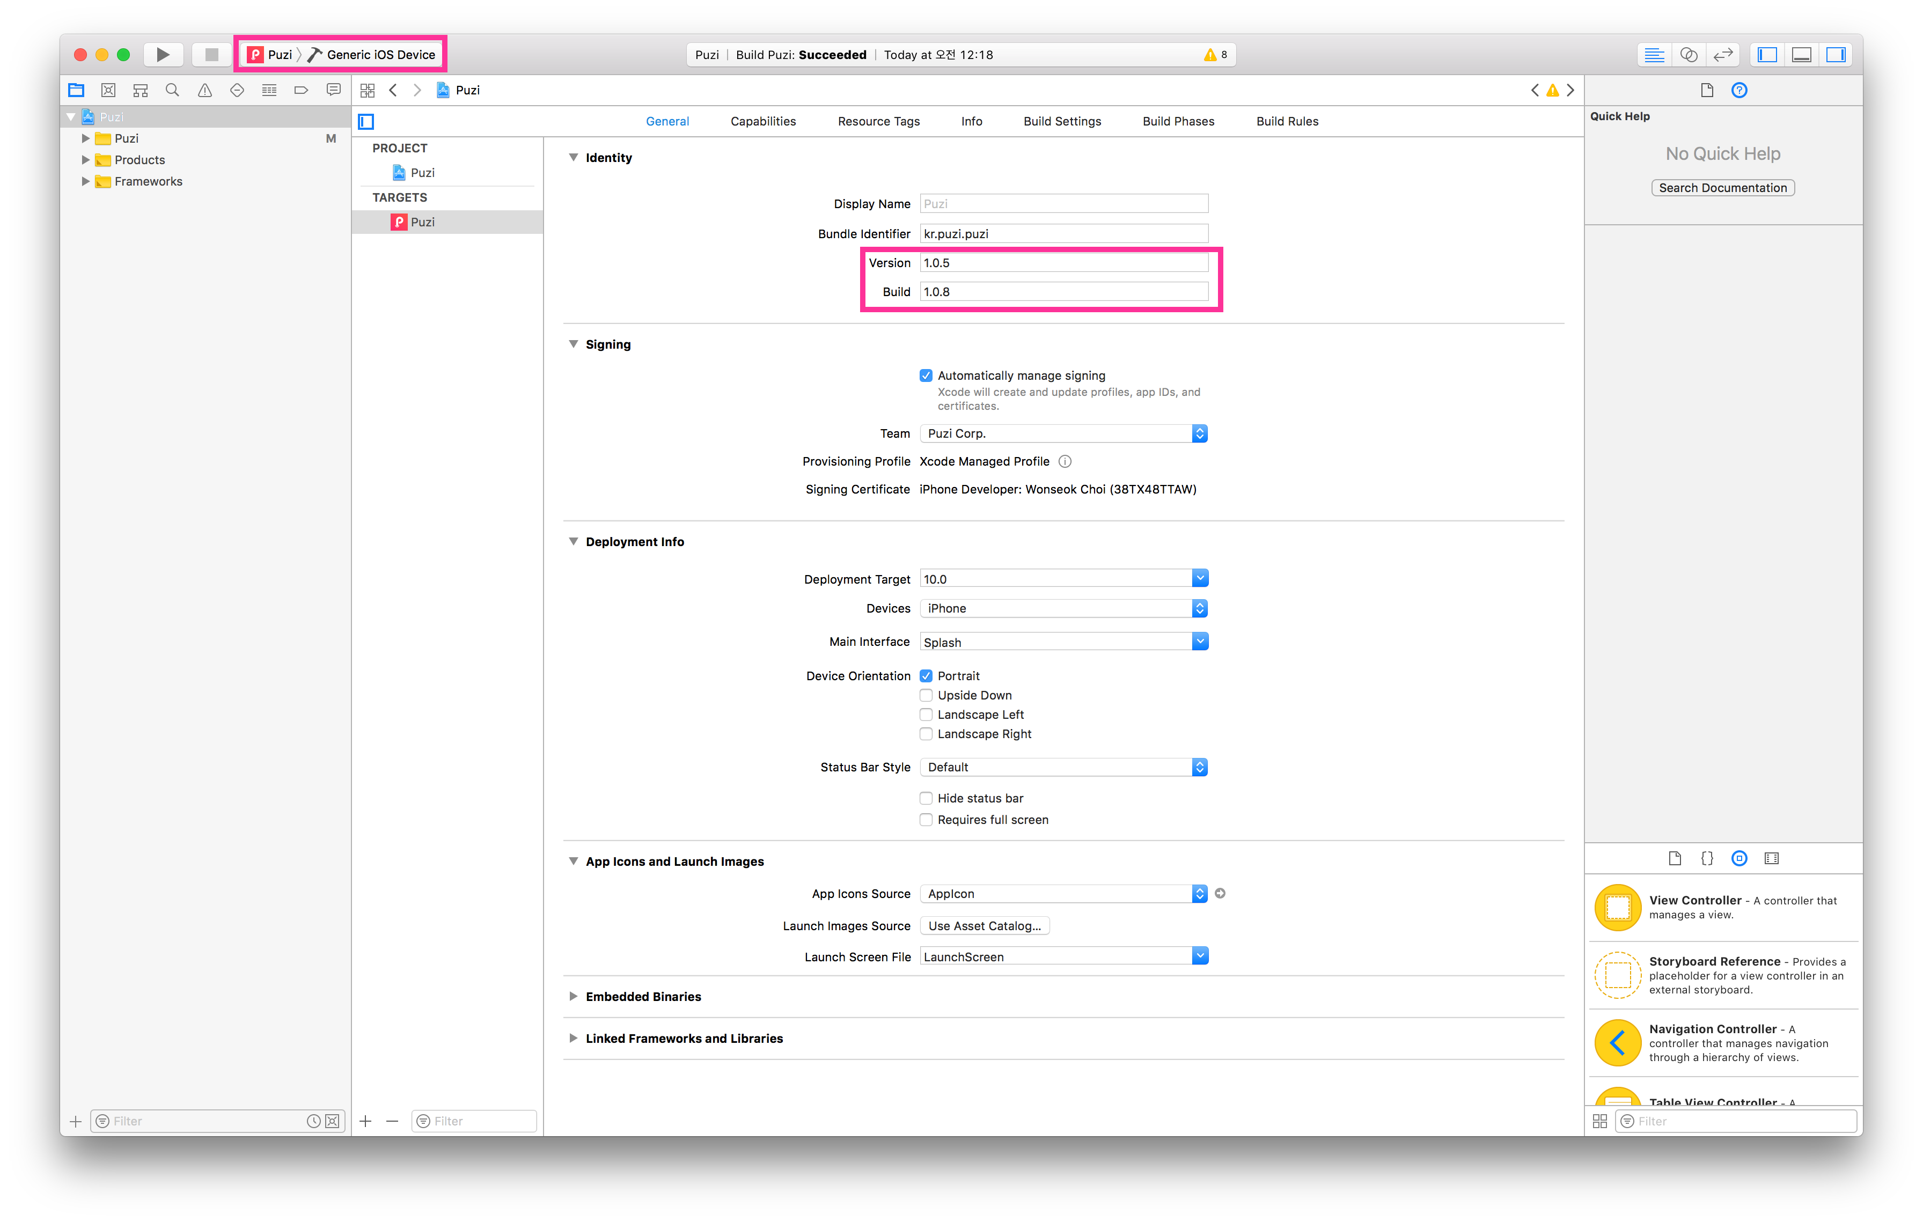
Task: Enable Landscape Left orientation
Action: (x=926, y=715)
